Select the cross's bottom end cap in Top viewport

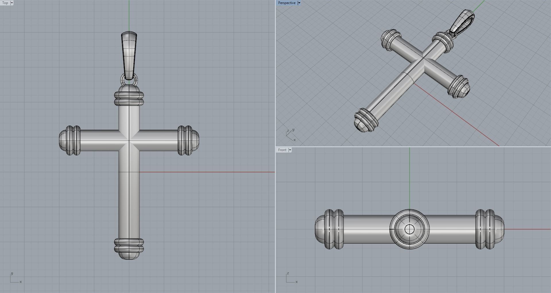pos(129,249)
